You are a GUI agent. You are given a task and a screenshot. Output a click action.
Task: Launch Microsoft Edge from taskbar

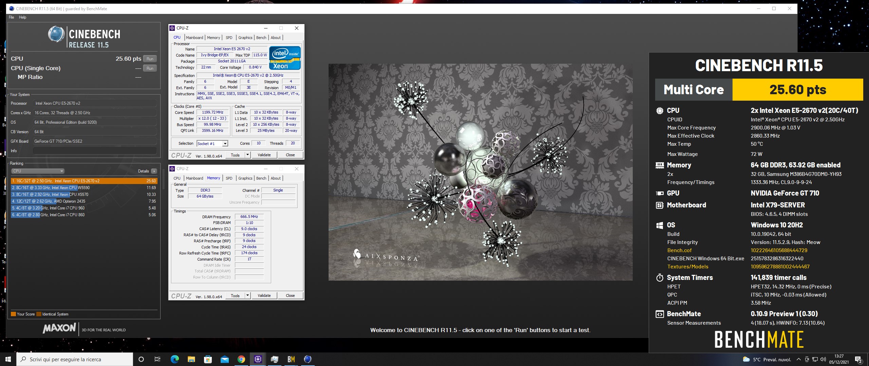[x=174, y=359]
